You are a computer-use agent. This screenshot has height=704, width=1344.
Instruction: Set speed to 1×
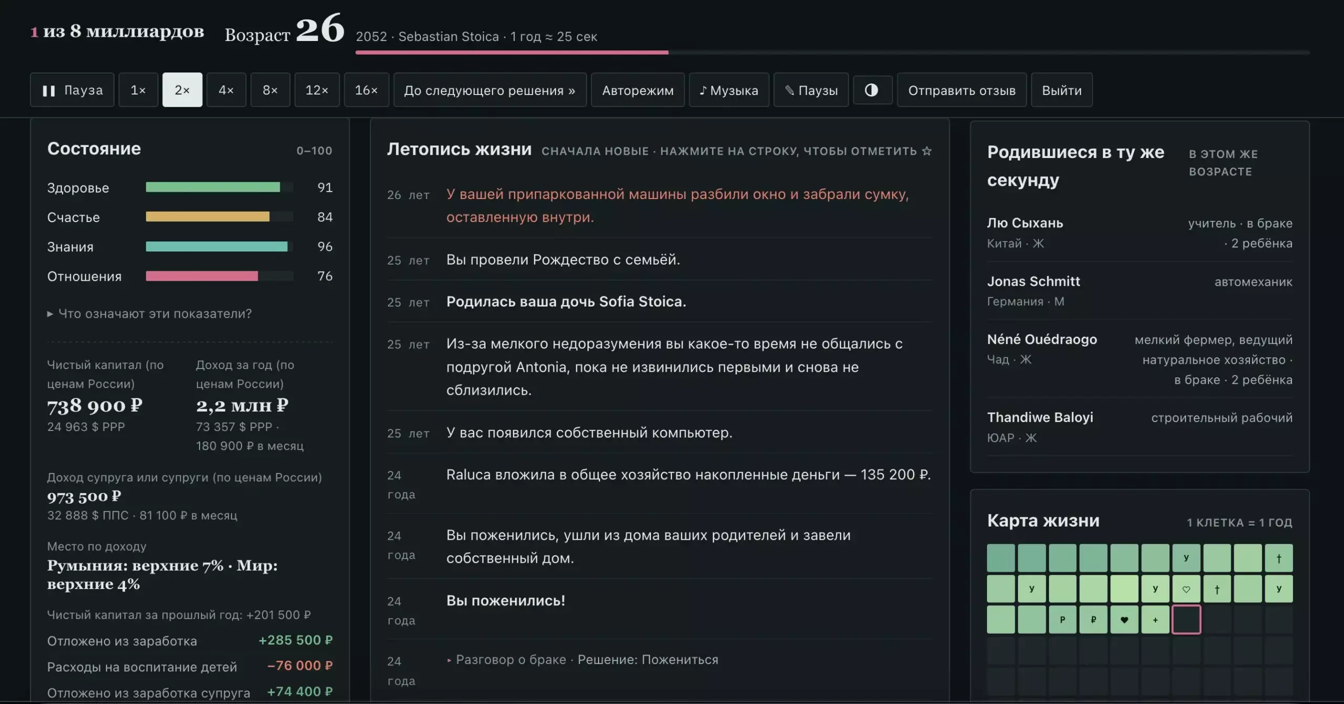point(138,90)
